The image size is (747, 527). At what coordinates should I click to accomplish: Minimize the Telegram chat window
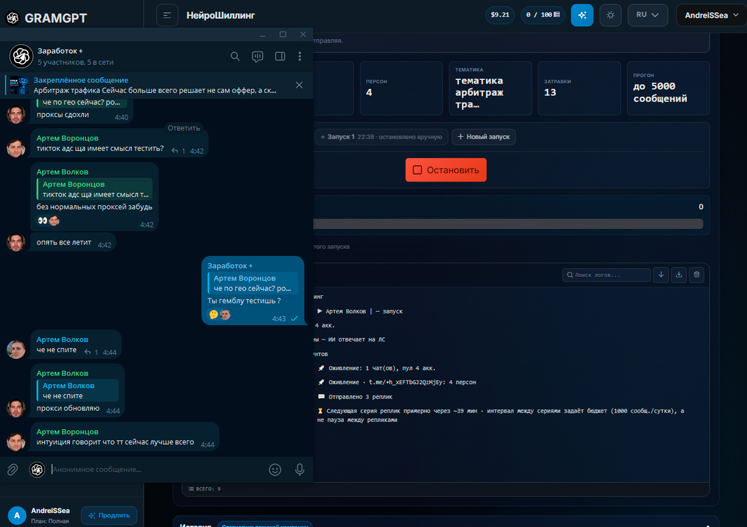[x=263, y=34]
